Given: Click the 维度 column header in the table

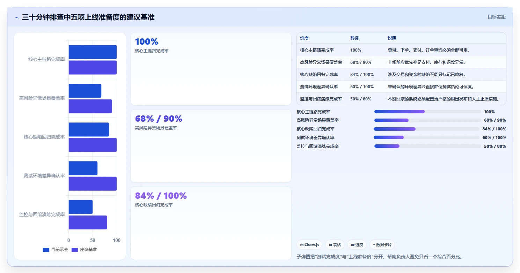Looking at the screenshot, I should [x=304, y=38].
